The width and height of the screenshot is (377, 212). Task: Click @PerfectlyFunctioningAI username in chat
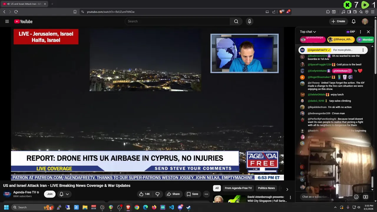click(x=322, y=119)
